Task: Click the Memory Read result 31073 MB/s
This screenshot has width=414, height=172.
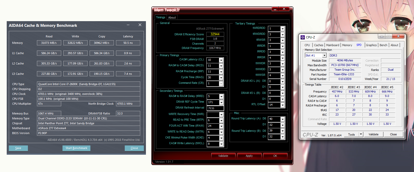Action: pos(49,43)
